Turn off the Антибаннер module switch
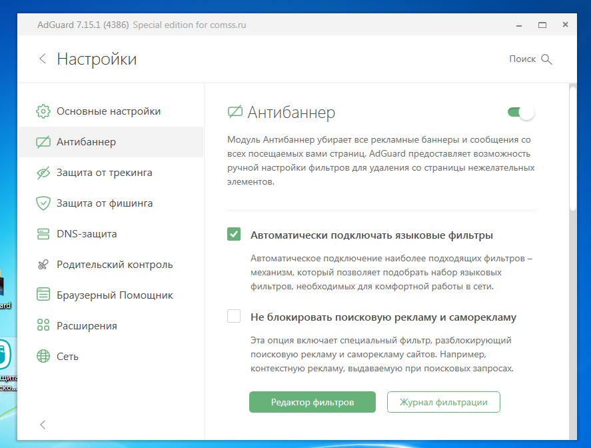Screen dimensions: 591x448 521,113
